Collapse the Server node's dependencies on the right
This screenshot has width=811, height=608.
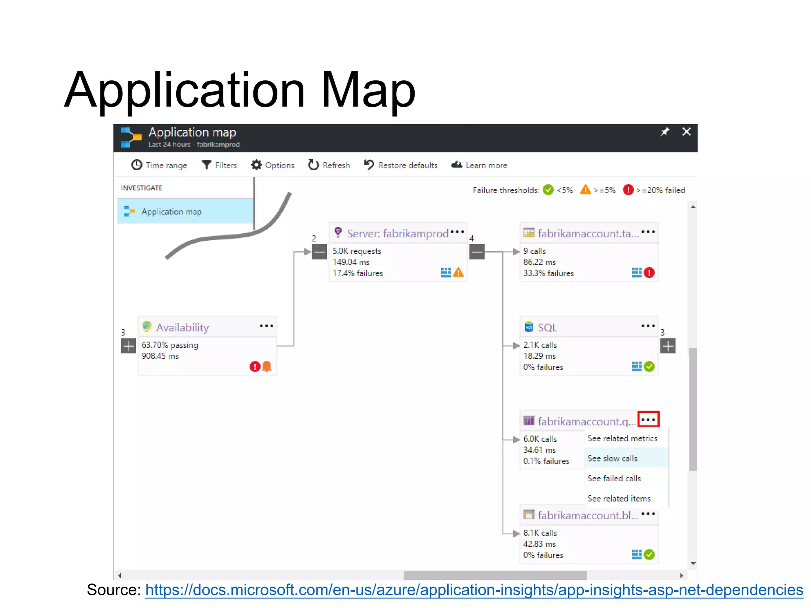click(477, 252)
